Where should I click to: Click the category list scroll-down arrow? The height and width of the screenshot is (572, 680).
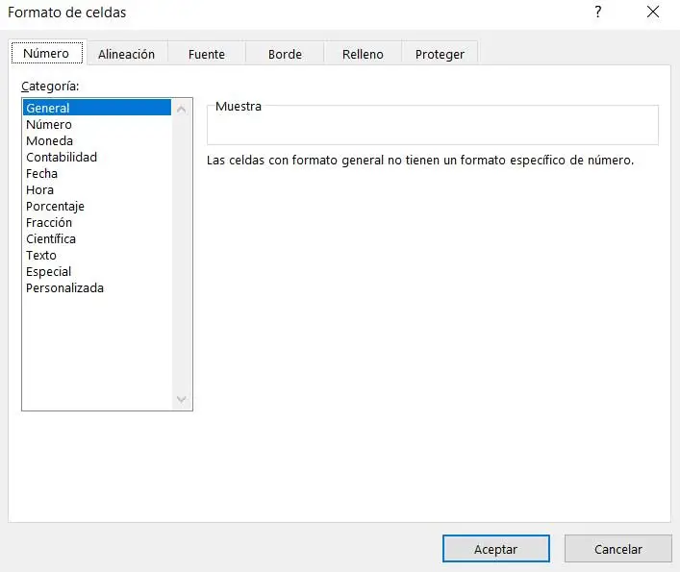click(182, 399)
